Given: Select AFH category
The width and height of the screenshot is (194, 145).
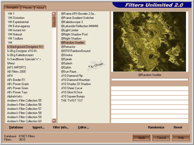Looking at the screenshot, I should click(x=10, y=76).
